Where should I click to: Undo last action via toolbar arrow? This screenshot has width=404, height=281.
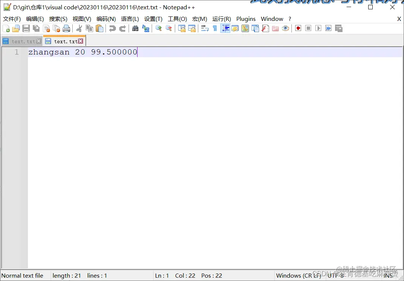(112, 28)
